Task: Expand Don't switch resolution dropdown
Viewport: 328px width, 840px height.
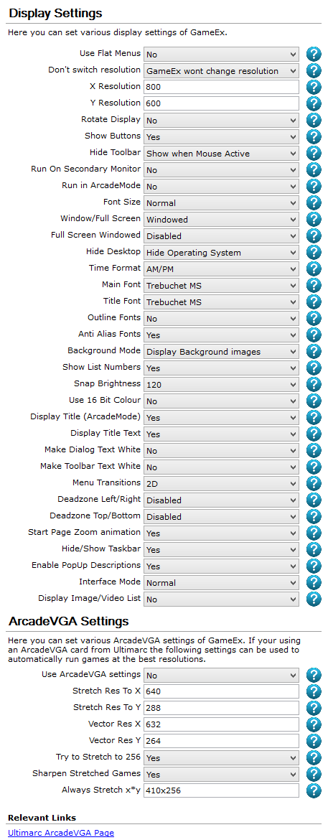Action: [x=221, y=70]
